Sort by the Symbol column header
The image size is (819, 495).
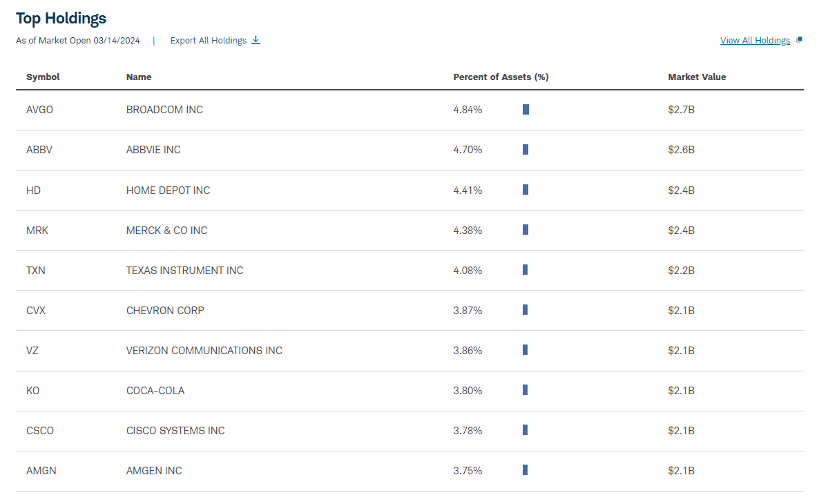pyautogui.click(x=43, y=77)
